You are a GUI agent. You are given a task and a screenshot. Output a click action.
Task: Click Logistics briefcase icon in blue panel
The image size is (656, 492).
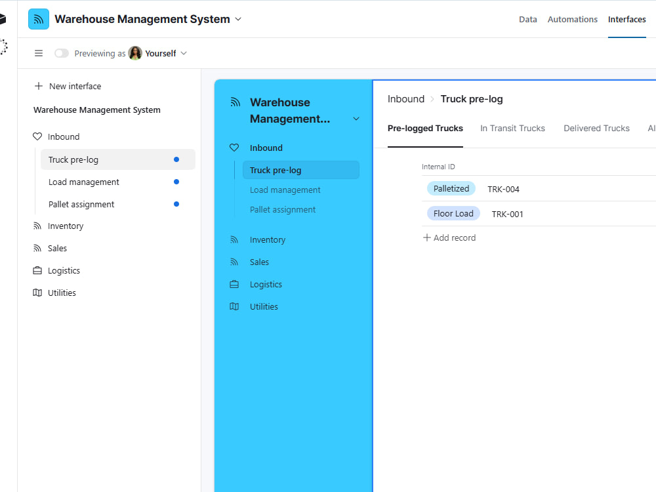(x=234, y=284)
